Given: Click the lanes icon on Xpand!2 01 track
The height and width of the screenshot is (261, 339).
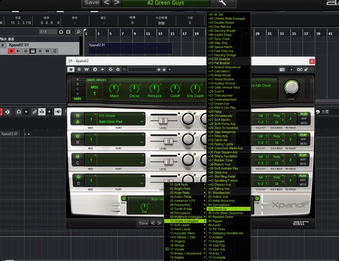Looking at the screenshot, I should [x=55, y=51].
